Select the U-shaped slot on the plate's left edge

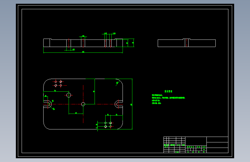click(48, 104)
